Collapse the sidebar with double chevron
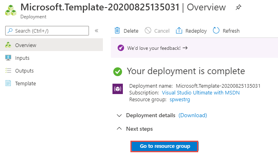This screenshot has width=278, height=161. click(97, 31)
